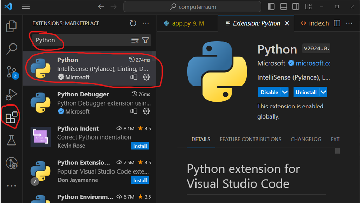Open the Search view from the Activity Bar
Viewport: 360px width, 203px height.
(11, 48)
